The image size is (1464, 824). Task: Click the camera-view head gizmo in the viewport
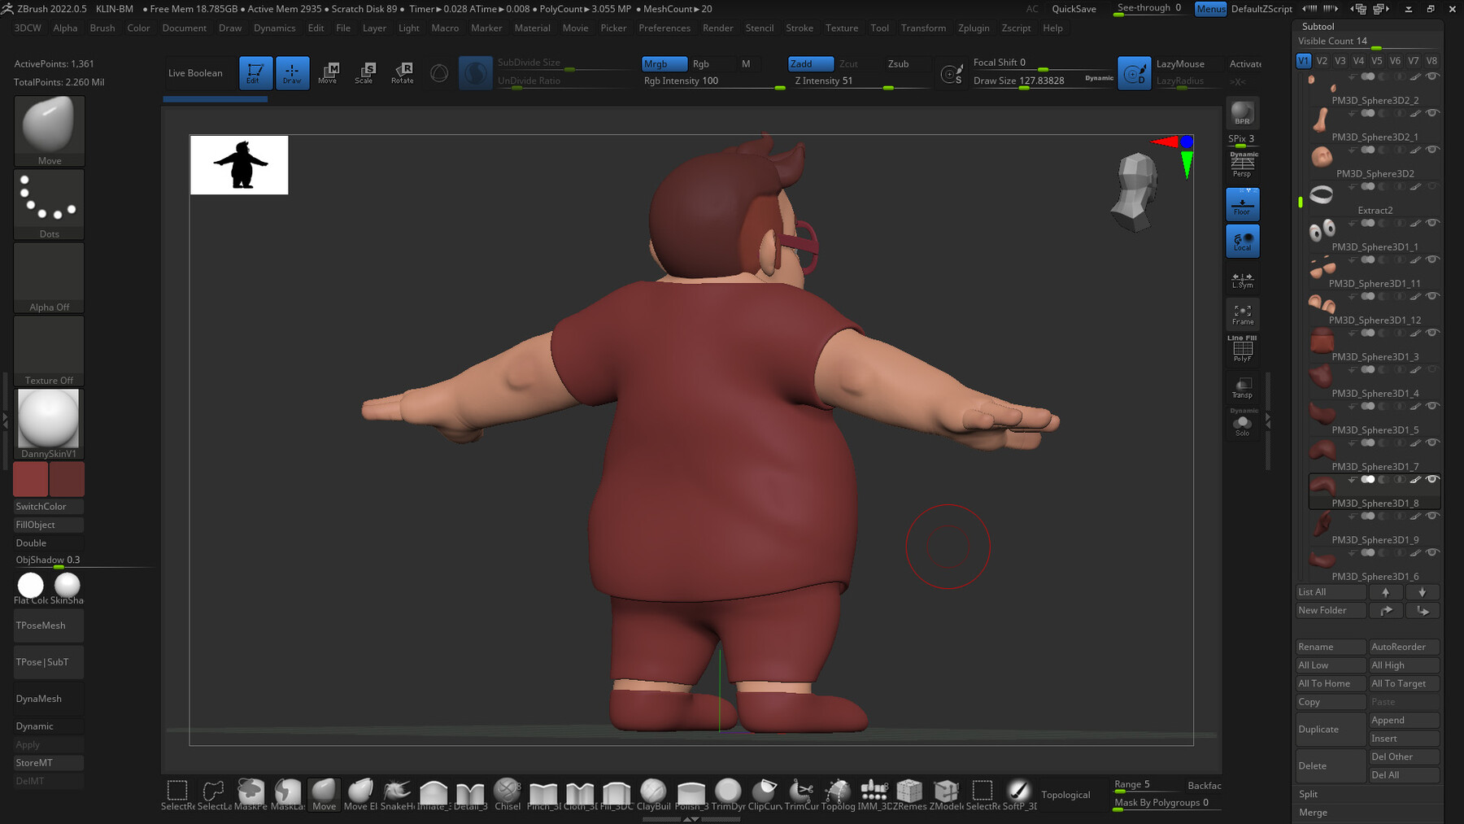coord(1134,191)
